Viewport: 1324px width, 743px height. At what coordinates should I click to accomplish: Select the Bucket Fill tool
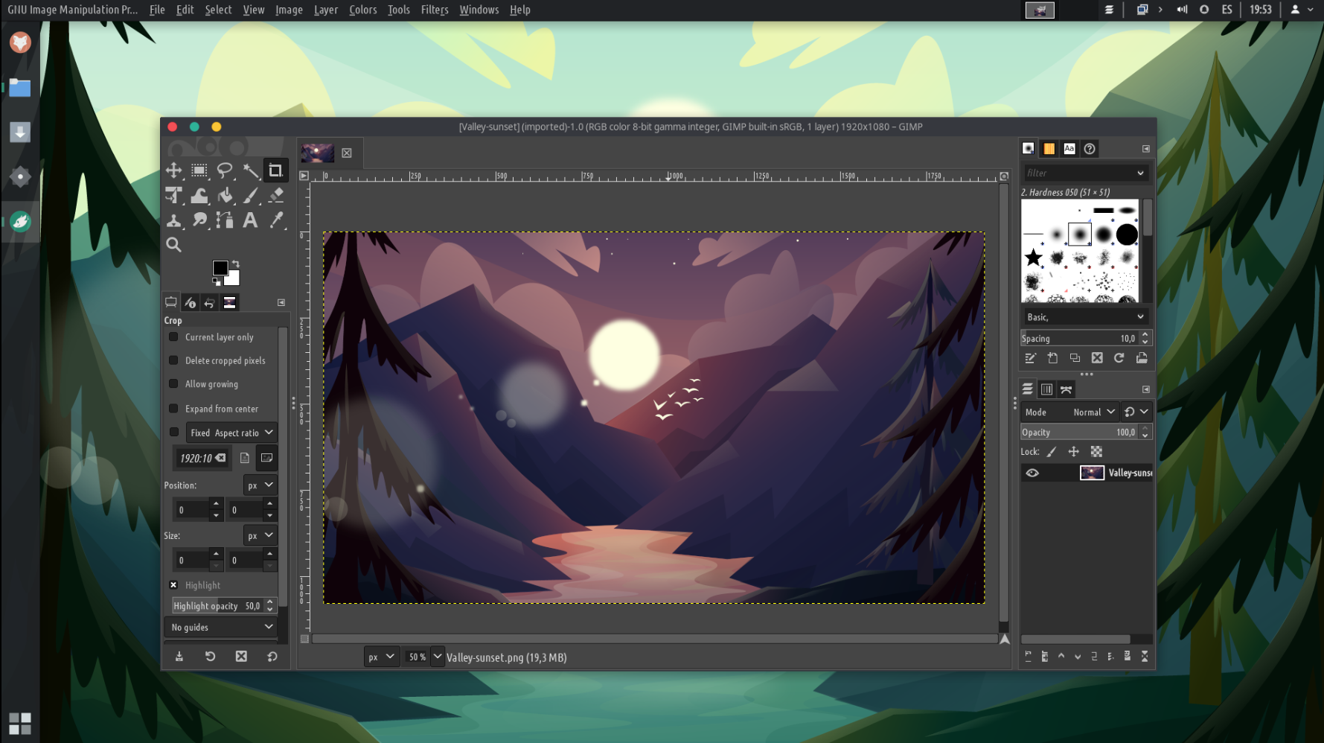coord(225,195)
